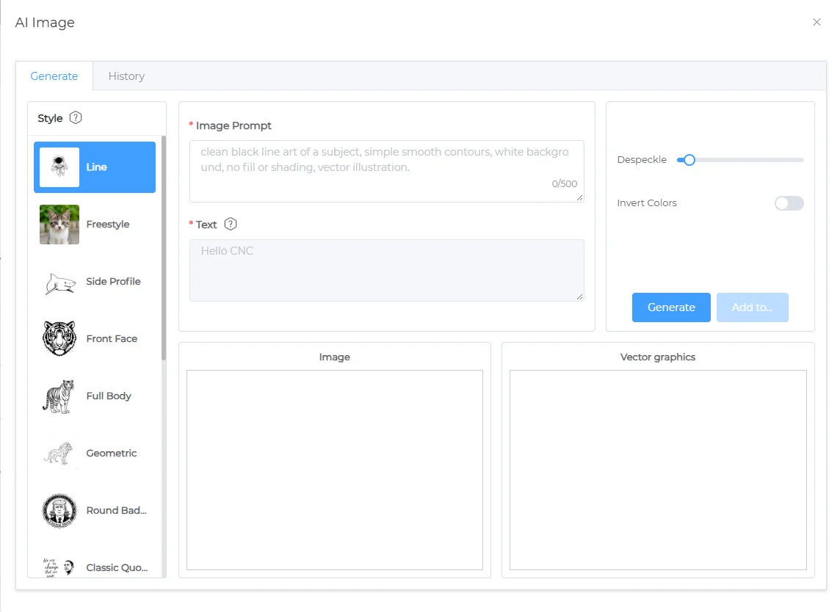Click the 0/500 character counter
Viewport: 840px width, 612px height.
[564, 183]
